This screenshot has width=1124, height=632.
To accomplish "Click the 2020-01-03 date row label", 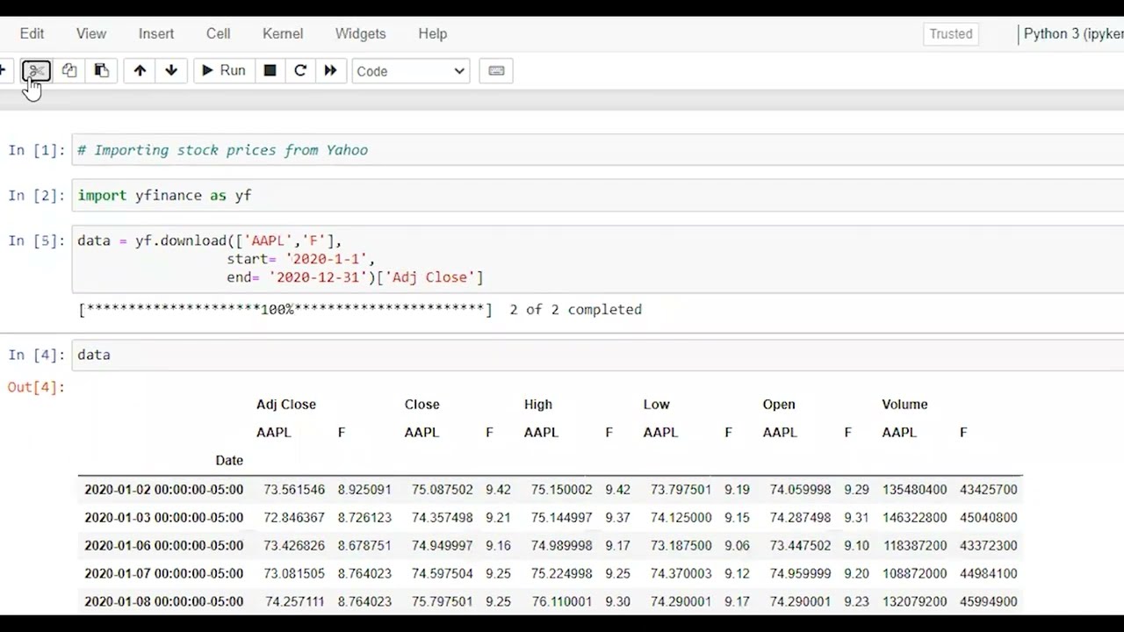I will coord(163,517).
